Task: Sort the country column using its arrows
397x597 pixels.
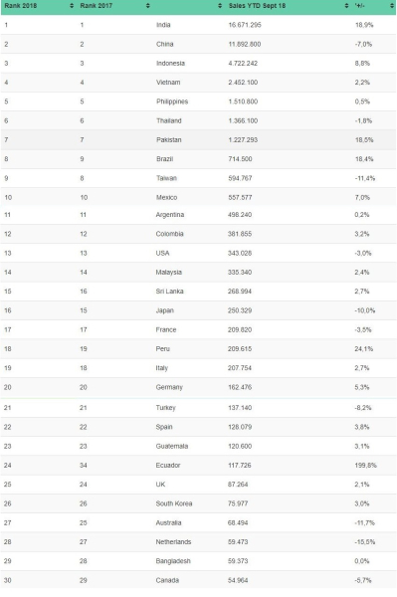Action: [x=220, y=6]
